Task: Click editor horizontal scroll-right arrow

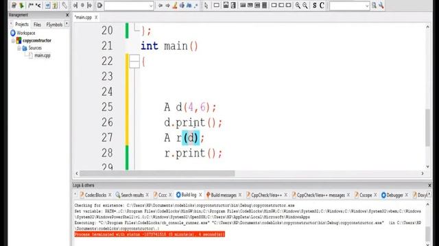Action: click(423, 174)
